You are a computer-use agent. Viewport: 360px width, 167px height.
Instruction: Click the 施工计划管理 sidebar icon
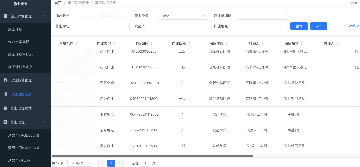tap(5, 16)
